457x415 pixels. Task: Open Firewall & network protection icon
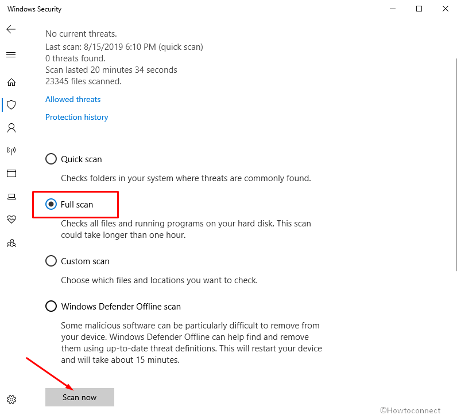click(x=11, y=150)
